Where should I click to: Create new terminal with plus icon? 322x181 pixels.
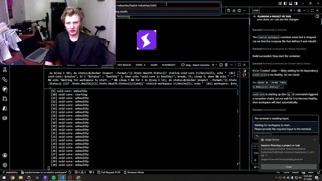pos(213,65)
